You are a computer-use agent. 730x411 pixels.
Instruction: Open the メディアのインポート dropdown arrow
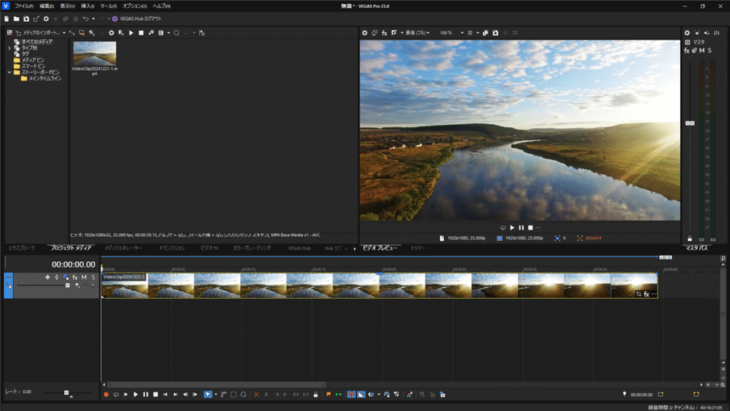63,33
